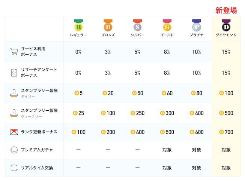Click the Gold rank medal icon

point(167,25)
